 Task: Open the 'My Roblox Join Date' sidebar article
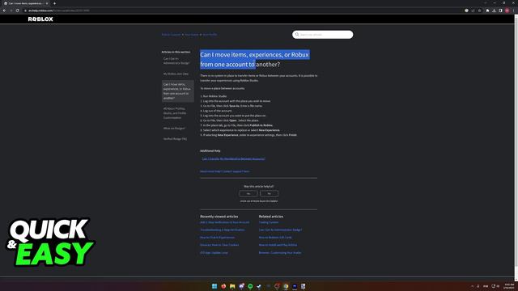coord(176,74)
